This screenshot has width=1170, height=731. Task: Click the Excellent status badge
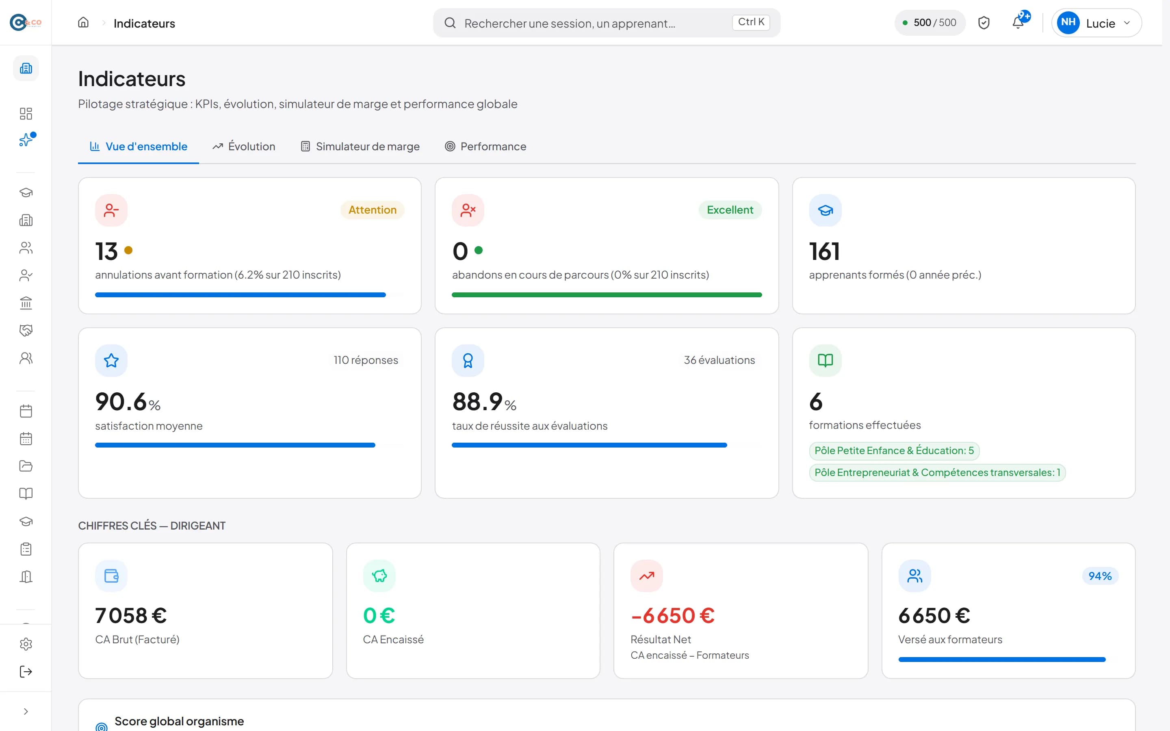(x=730, y=210)
